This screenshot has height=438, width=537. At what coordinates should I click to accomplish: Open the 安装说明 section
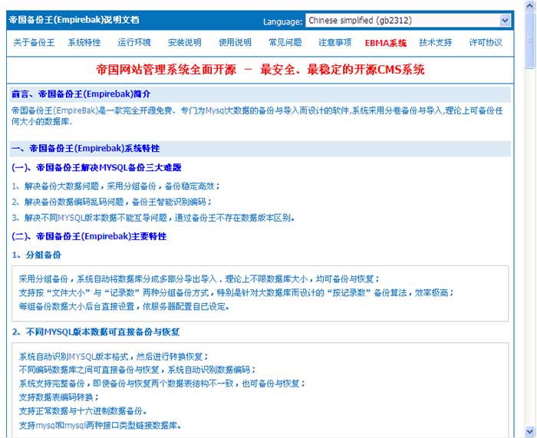pos(184,43)
